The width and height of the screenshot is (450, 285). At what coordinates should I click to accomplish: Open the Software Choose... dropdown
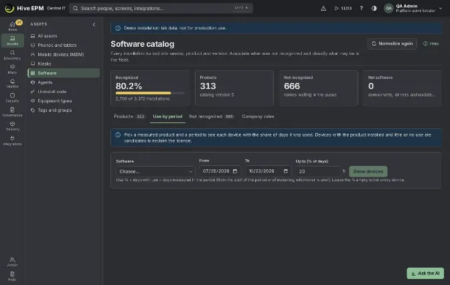coord(155,171)
